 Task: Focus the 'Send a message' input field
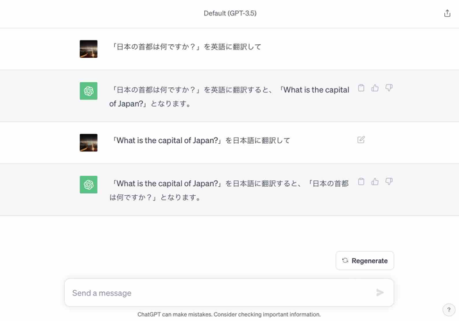[x=229, y=293]
